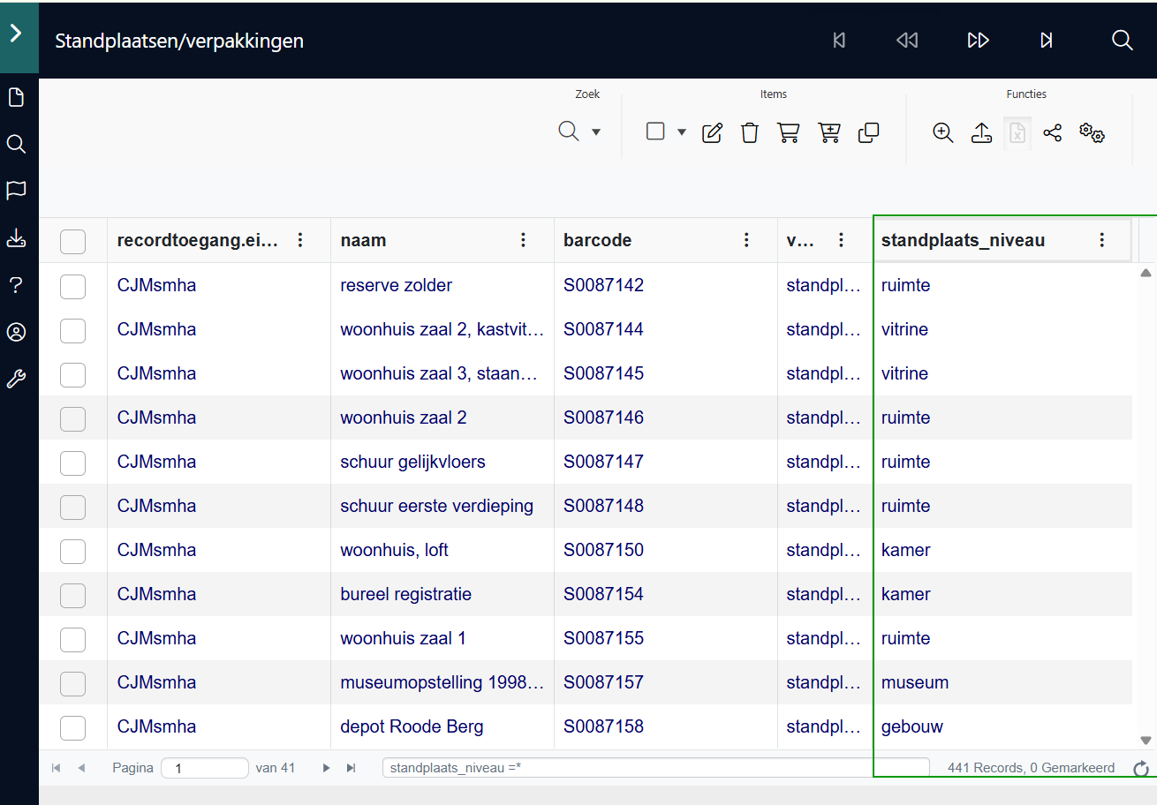The height and width of the screenshot is (805, 1157).
Task: Select the depot Roode Berg row checkbox
Action: pos(72,726)
